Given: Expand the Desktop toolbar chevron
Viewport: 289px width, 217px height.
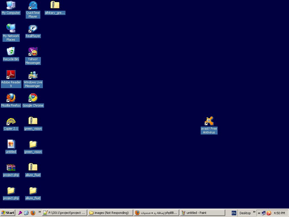Looking at the screenshot, I should pos(254,212).
